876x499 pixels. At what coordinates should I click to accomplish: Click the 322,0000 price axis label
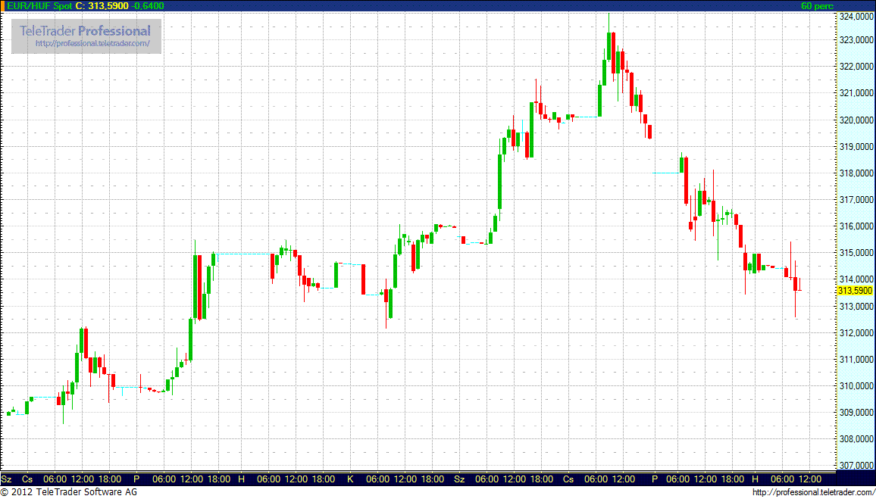click(x=856, y=67)
